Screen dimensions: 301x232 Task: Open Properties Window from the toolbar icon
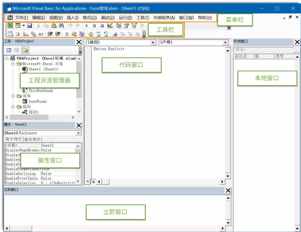coord(126,26)
